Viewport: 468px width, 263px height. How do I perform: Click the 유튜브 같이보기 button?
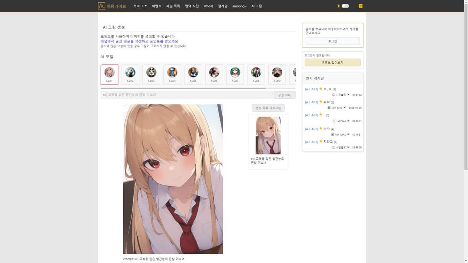(x=333, y=62)
